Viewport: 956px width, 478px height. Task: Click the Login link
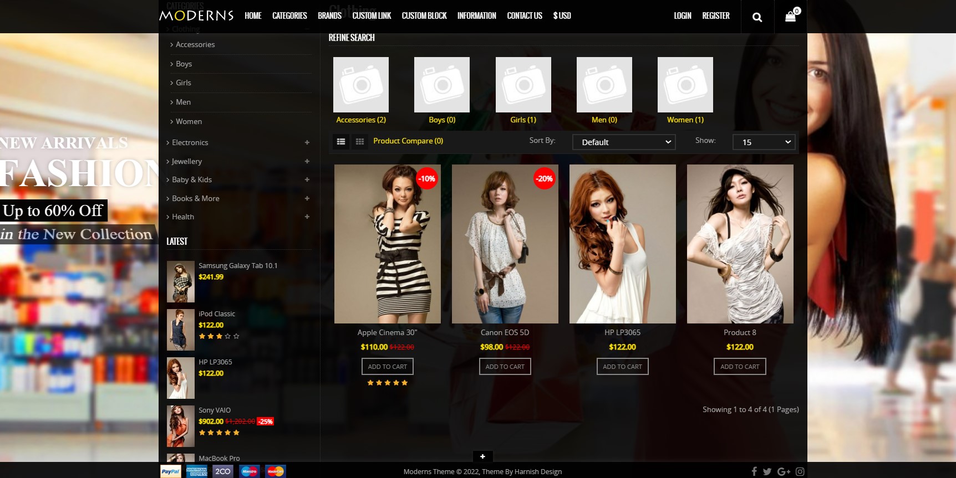(683, 16)
